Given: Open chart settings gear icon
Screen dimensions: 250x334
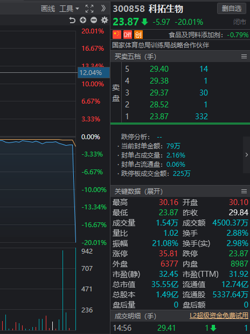Looking at the screenshot, I should (x=104, y=21).
